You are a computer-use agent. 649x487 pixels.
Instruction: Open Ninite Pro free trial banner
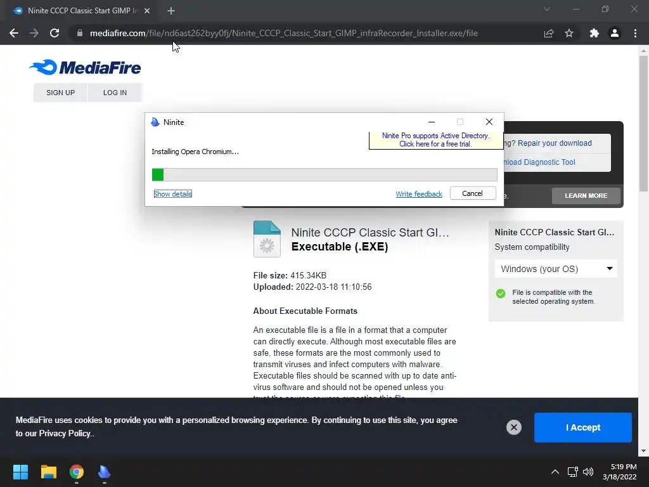(x=436, y=140)
